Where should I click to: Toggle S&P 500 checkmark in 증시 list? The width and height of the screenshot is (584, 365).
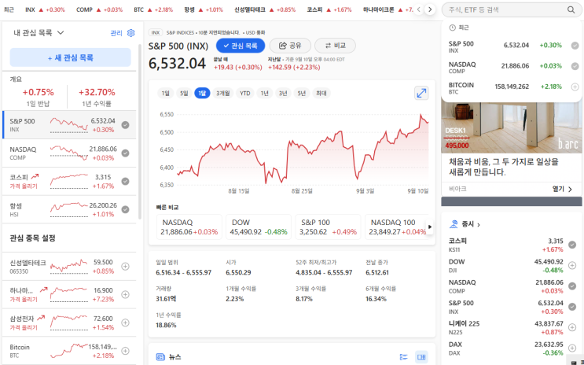(572, 307)
